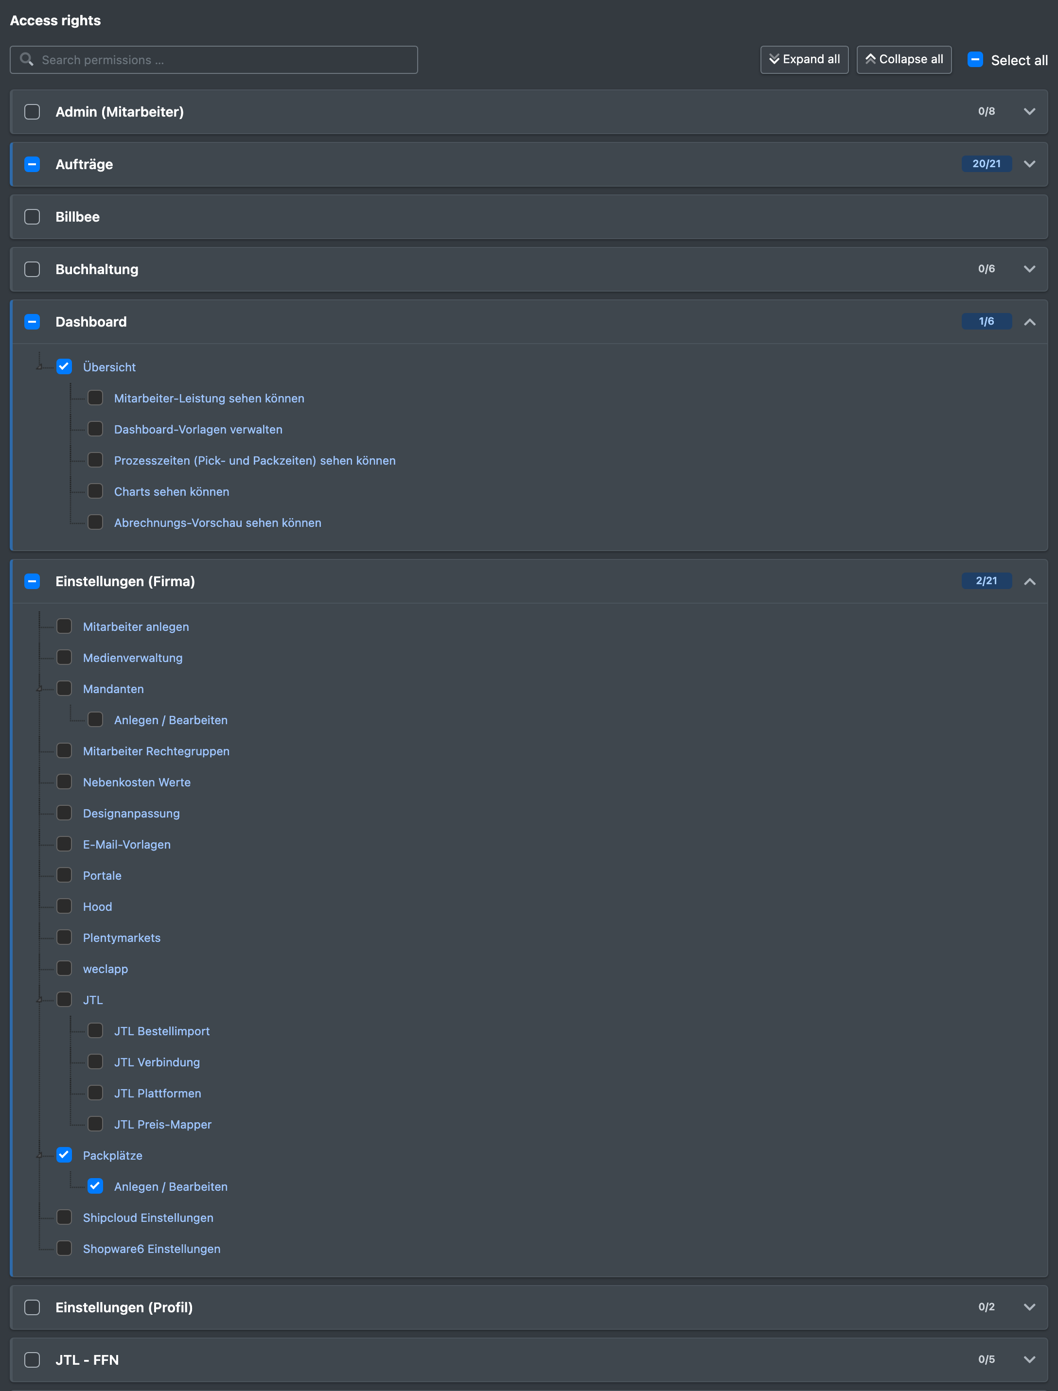Check the Nebenkosten Werte permission
The height and width of the screenshot is (1391, 1058).
[x=64, y=781]
